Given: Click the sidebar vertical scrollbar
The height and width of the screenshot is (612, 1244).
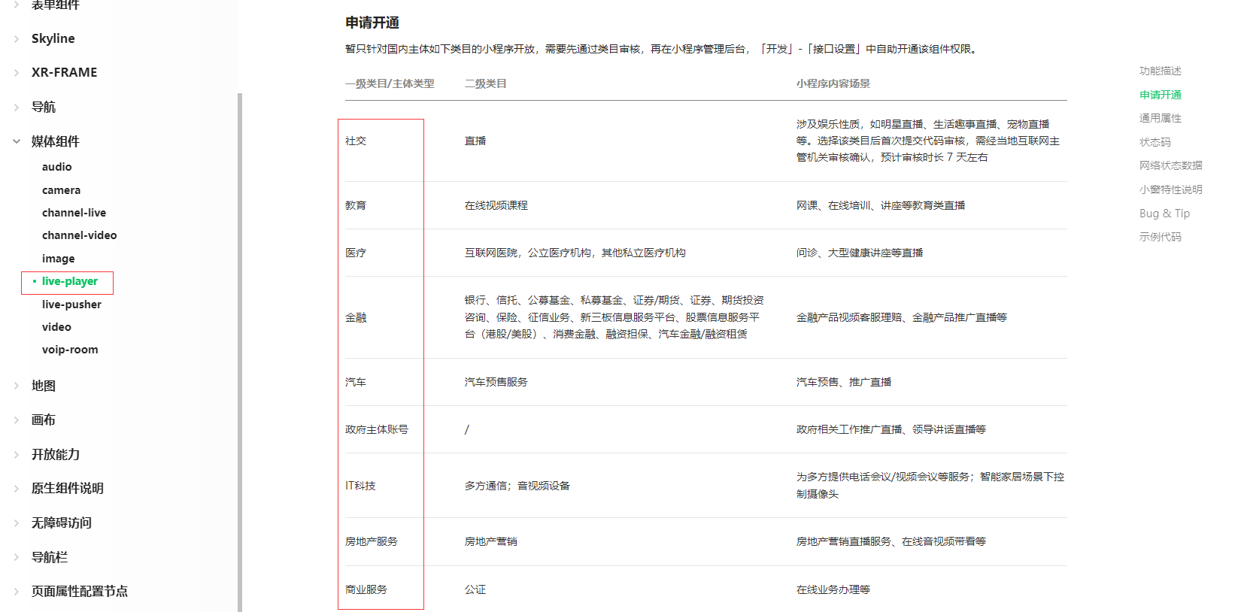Looking at the screenshot, I should 240,353.
